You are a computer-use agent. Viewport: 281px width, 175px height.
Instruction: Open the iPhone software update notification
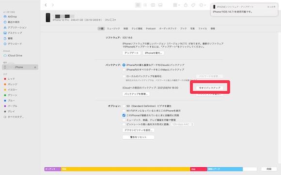tap(244, 10)
